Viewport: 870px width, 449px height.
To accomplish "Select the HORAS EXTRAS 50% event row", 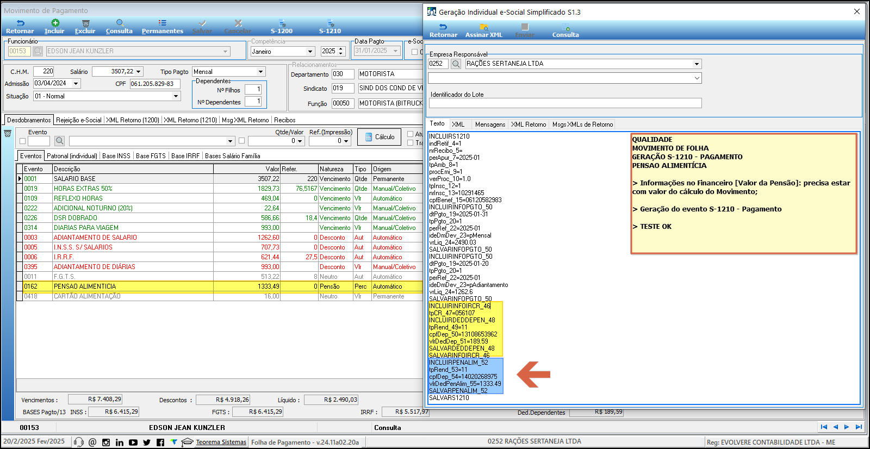I will click(x=220, y=189).
